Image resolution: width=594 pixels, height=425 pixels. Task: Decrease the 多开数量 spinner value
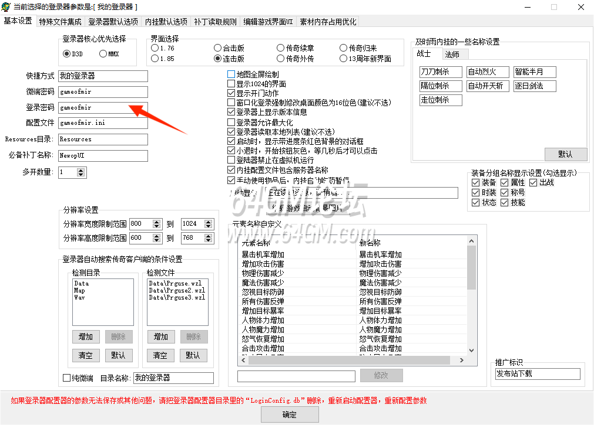click(x=80, y=175)
